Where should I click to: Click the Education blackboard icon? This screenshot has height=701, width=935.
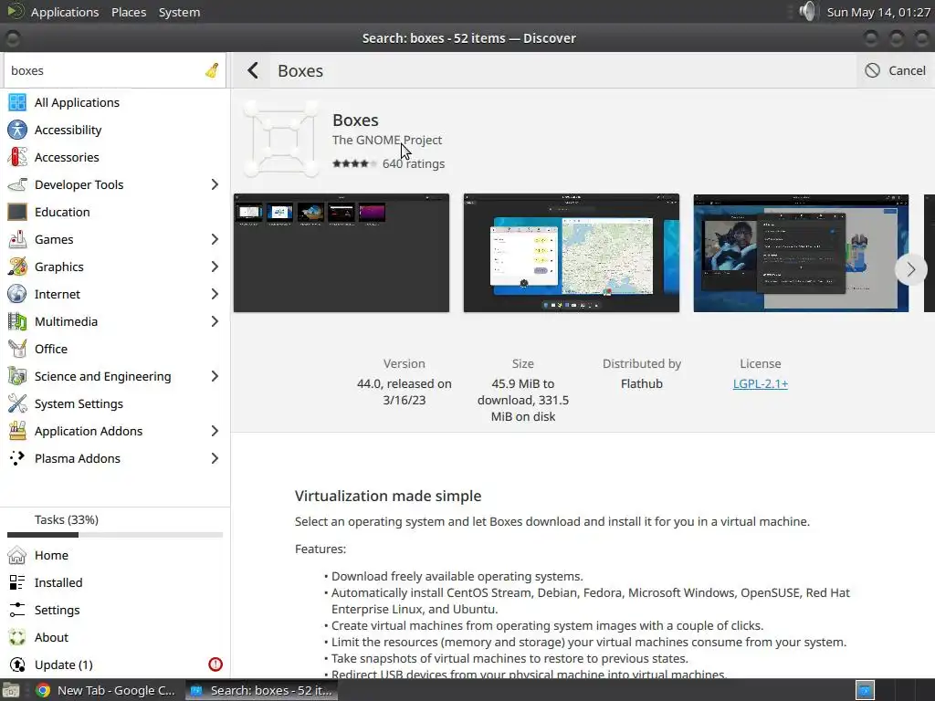(x=17, y=212)
